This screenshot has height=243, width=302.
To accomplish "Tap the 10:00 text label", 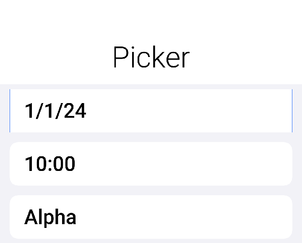I will [x=50, y=164].
